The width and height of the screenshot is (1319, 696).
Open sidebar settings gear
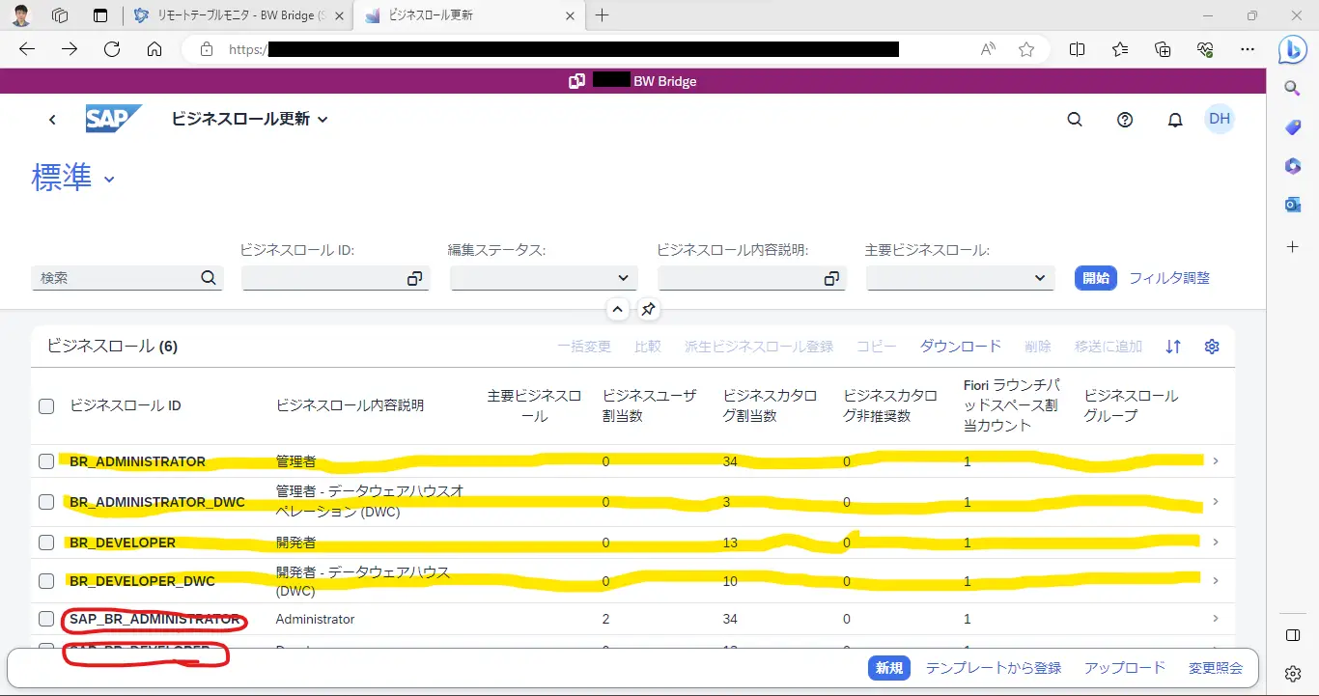1293,674
